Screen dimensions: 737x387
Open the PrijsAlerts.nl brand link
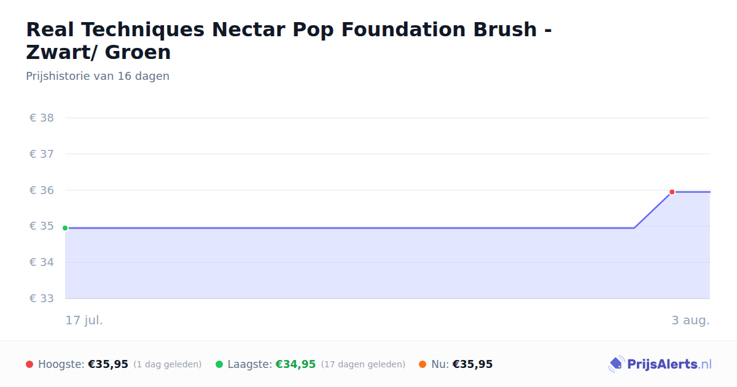tap(660, 364)
